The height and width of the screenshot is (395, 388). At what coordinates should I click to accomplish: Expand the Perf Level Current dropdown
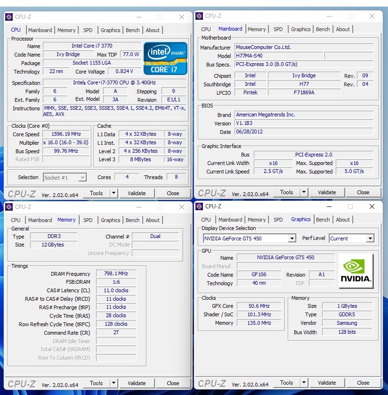point(370,239)
